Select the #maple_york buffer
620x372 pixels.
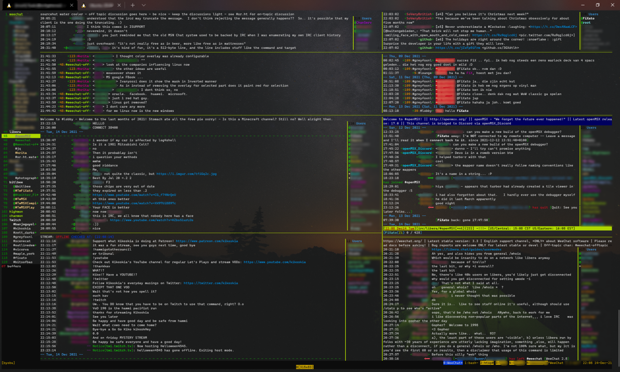(x=24, y=254)
